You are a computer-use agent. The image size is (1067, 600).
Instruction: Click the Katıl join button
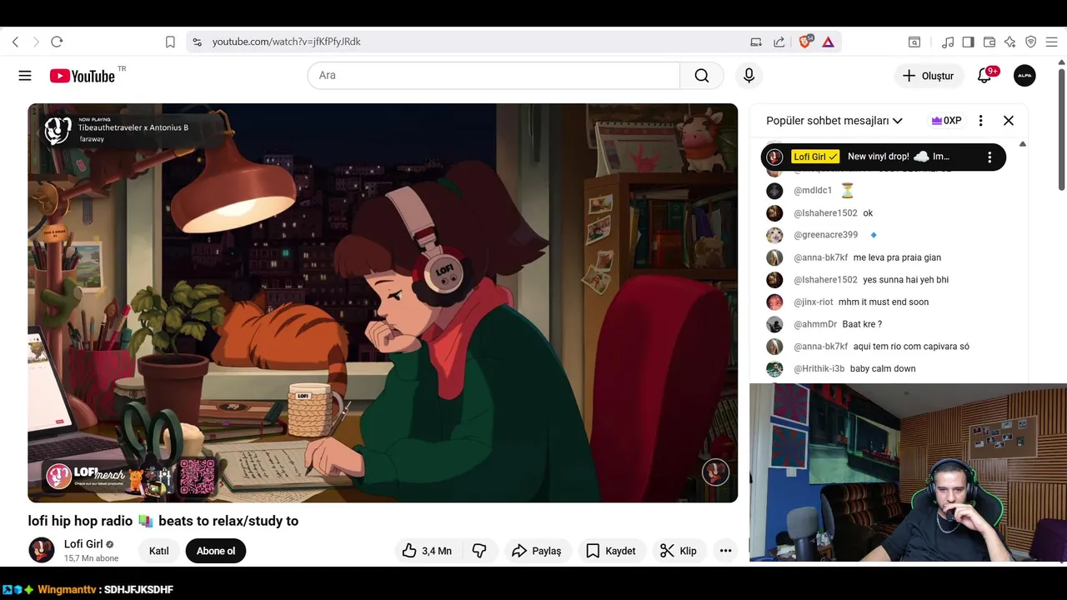(x=158, y=551)
